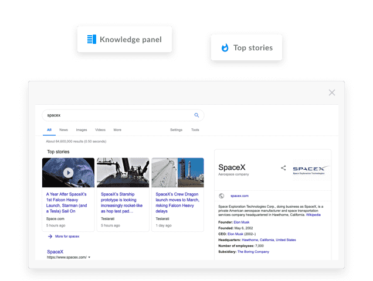The width and height of the screenshot is (373, 281).
Task: Close the preview with the X icon
Action: 332,92
